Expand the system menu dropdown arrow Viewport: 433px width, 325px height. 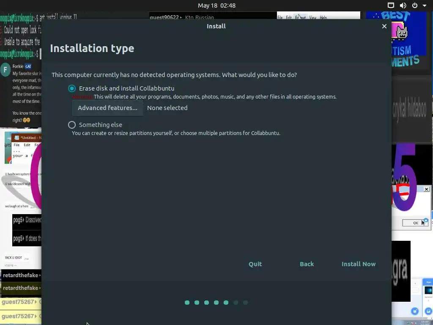[425, 6]
